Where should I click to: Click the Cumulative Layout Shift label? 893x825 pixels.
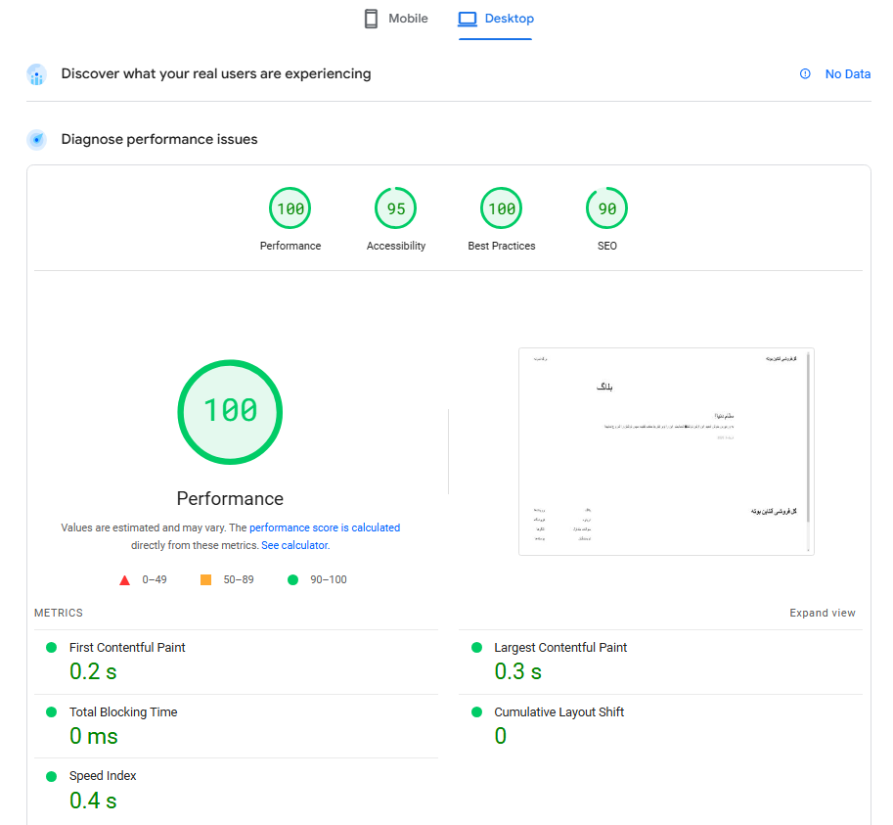558,711
